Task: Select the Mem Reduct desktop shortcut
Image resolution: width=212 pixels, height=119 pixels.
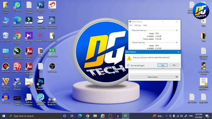Action: click(x=52, y=52)
